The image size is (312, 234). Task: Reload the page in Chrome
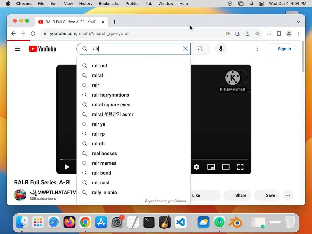click(33, 34)
